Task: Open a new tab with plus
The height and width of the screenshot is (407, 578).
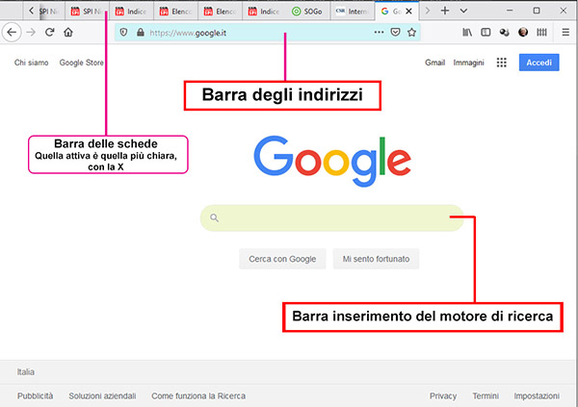Action: point(445,11)
